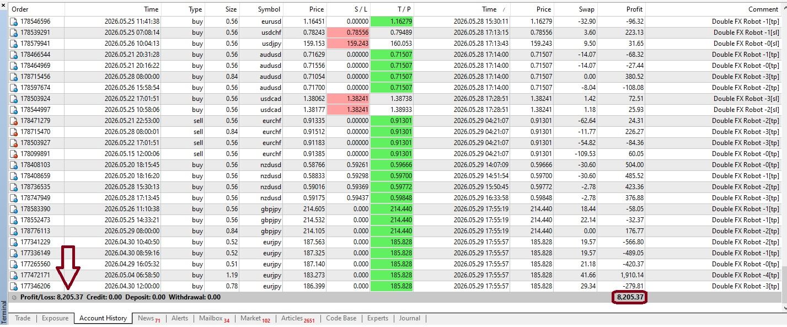Click the sell order icon for 178503927
The width and height of the screenshot is (787, 327).
[x=14, y=143]
